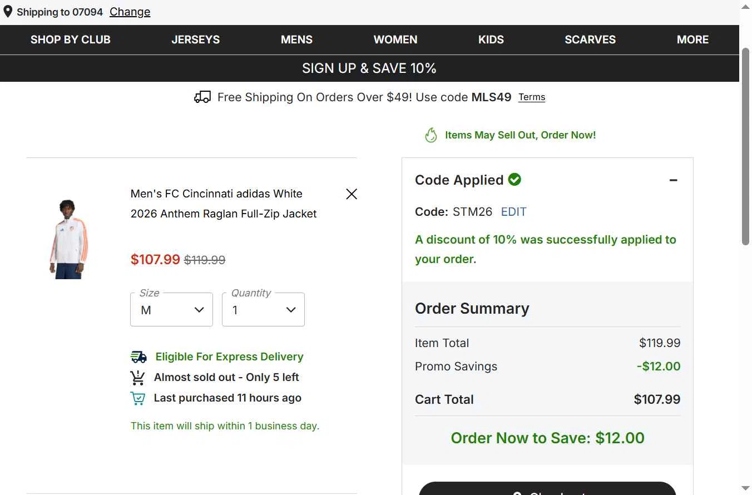
Task: Click the cart icon beside Almost sold out
Action: [137, 378]
